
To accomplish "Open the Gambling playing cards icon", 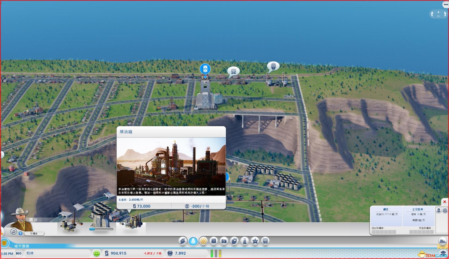I will [234, 241].
